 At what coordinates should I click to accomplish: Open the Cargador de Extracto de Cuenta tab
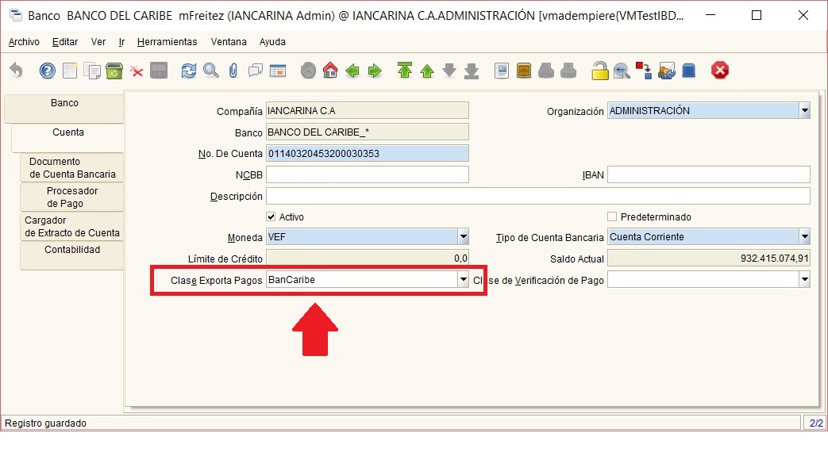click(71, 227)
